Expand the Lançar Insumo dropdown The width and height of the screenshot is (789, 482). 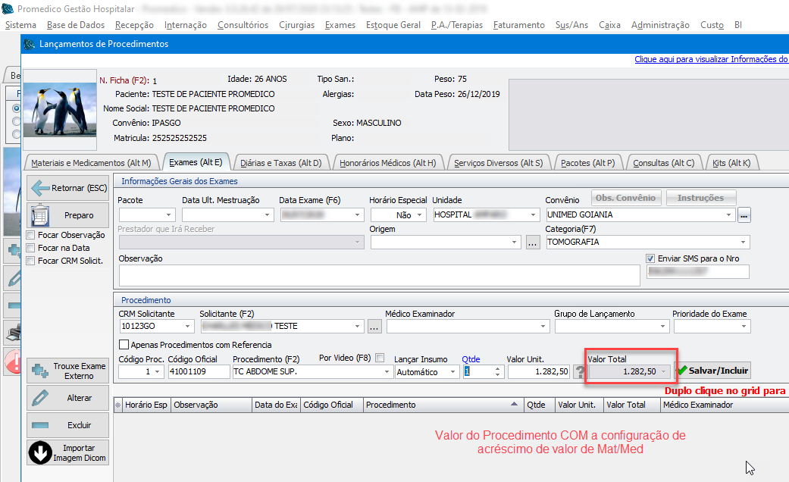point(453,371)
